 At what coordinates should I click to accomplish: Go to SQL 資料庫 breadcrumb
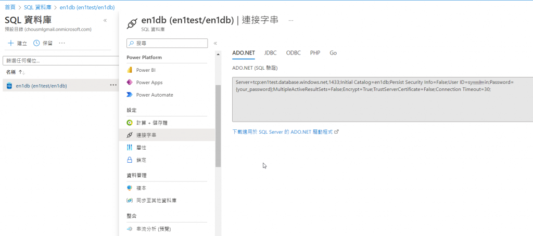[37, 7]
